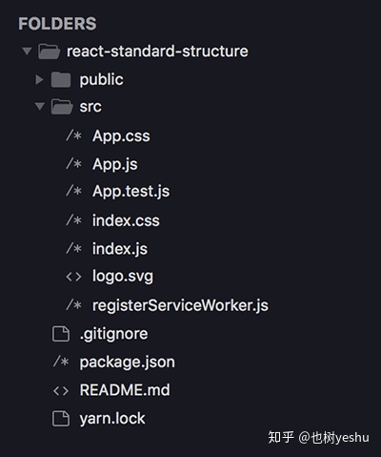Click the blank file icon beside .gitignore
This screenshot has height=457, width=381.
pyautogui.click(x=61, y=334)
